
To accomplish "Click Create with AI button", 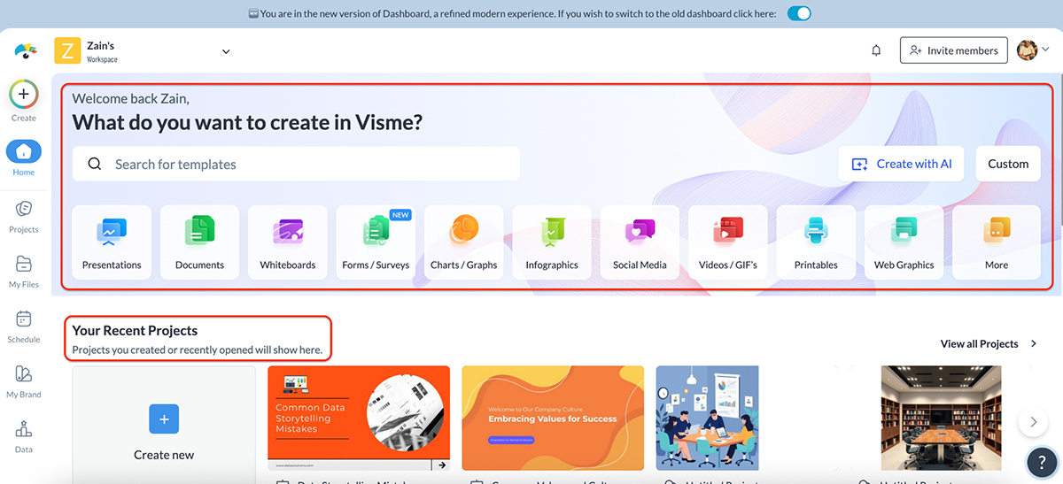I will pyautogui.click(x=902, y=164).
